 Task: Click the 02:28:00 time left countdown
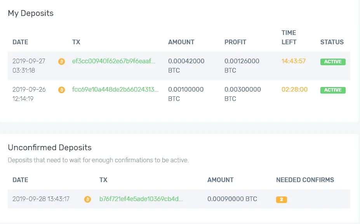(295, 89)
